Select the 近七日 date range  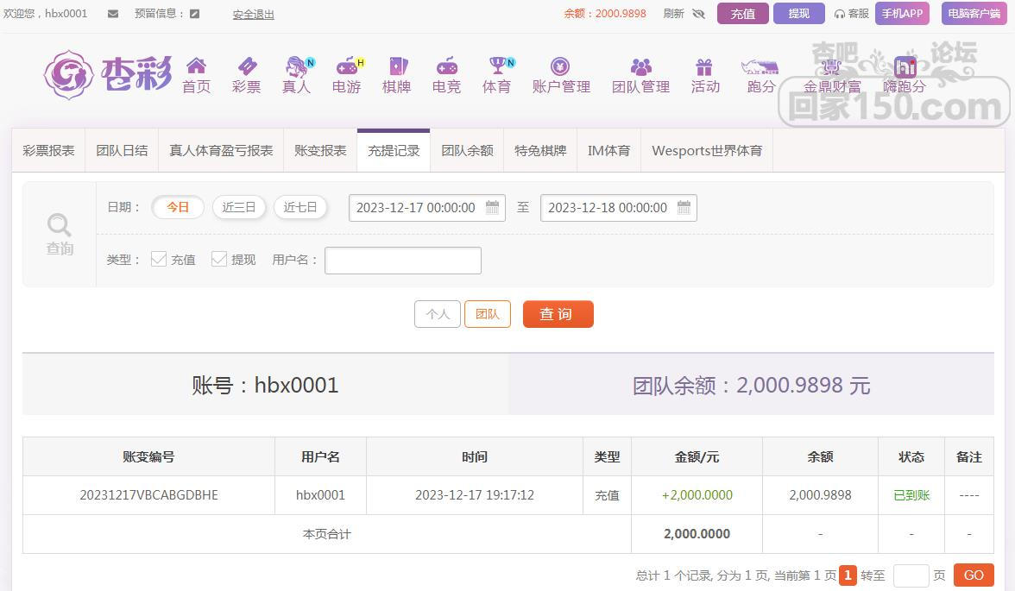click(300, 207)
